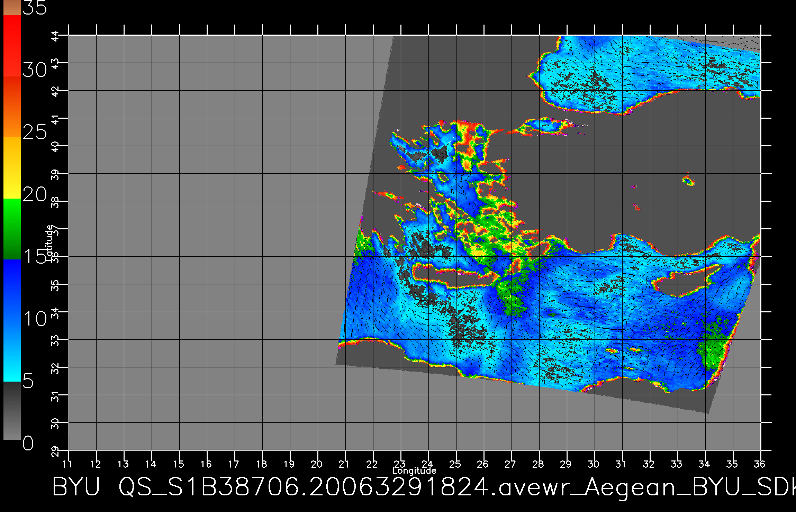Click longitude tick label 20
Viewport: 796px width, 512px height.
(x=317, y=464)
